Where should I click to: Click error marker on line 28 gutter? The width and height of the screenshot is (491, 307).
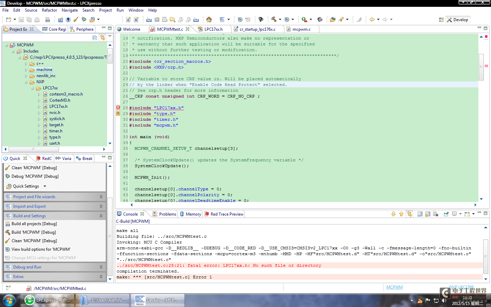(118, 107)
